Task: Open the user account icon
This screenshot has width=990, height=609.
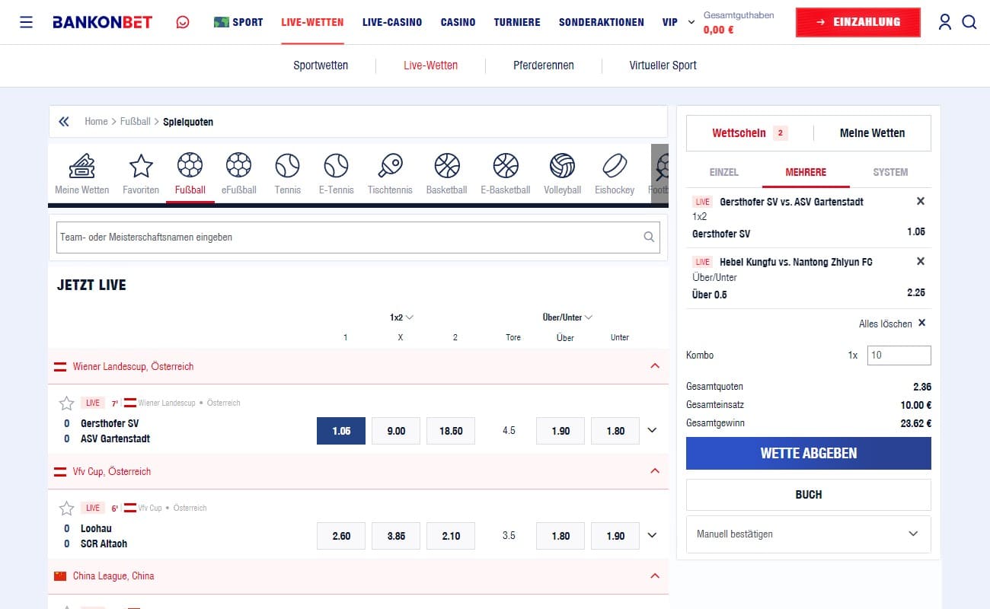Action: pyautogui.click(x=945, y=22)
